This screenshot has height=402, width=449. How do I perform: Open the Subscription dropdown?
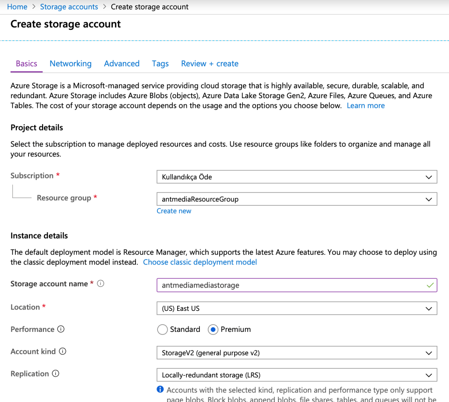(297, 177)
